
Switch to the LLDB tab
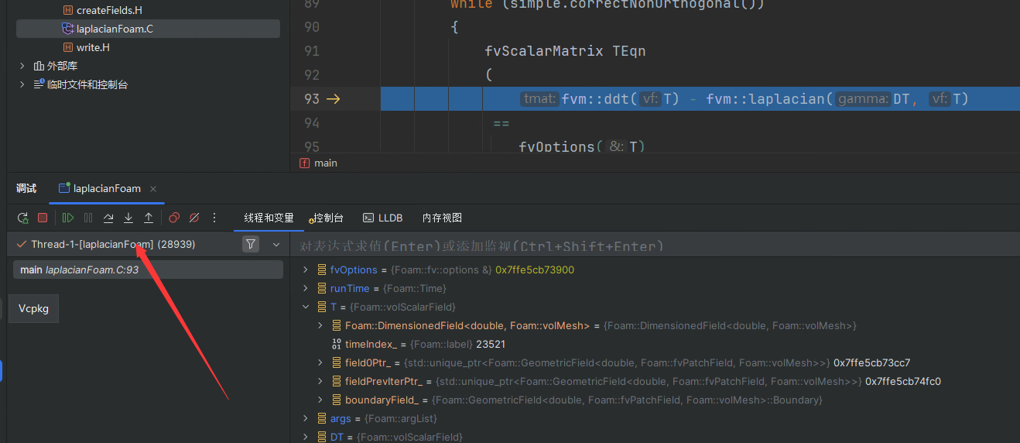[x=383, y=218]
